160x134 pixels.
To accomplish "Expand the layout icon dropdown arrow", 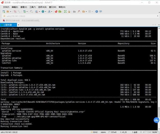I will [x=39, y=12].
